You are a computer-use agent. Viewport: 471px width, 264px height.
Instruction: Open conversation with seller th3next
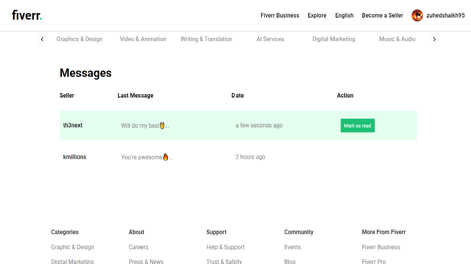pyautogui.click(x=73, y=125)
